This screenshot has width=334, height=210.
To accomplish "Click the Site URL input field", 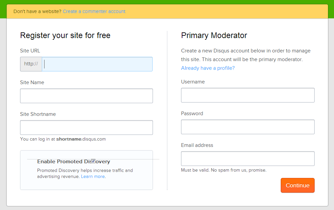I will 97,64.
